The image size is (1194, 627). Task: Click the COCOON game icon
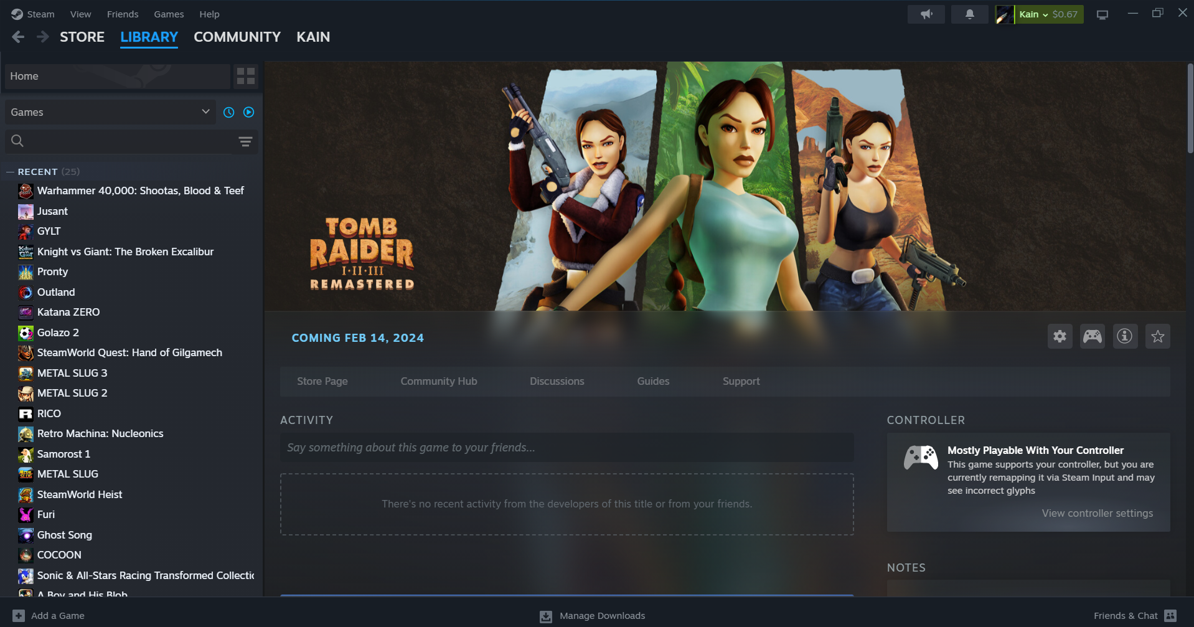click(26, 555)
